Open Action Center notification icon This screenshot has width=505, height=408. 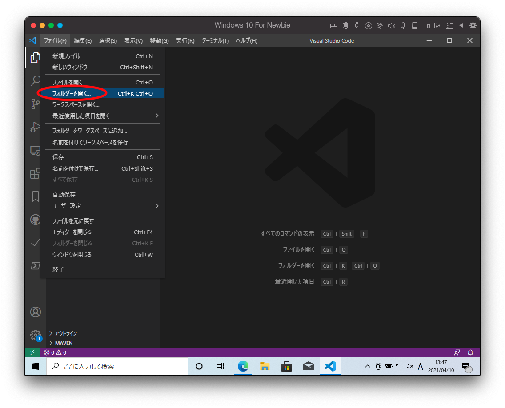(466, 367)
